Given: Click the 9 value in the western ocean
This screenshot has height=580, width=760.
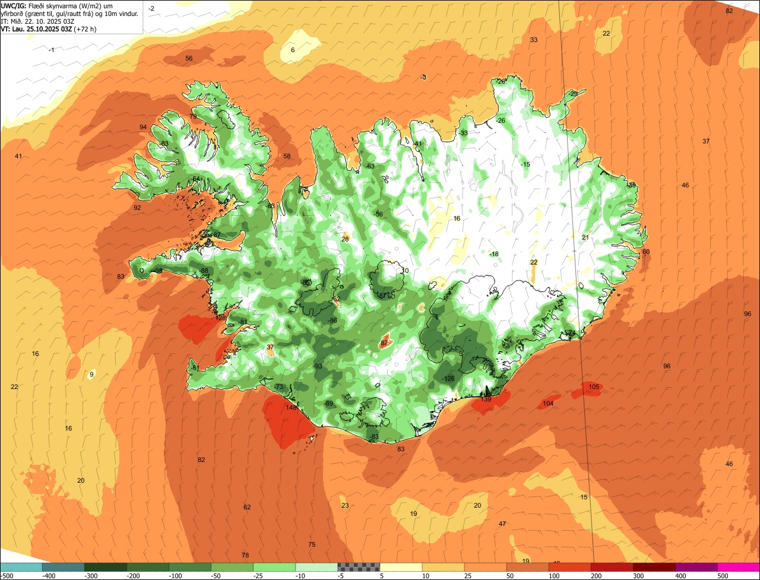Looking at the screenshot, I should pyautogui.click(x=91, y=374).
